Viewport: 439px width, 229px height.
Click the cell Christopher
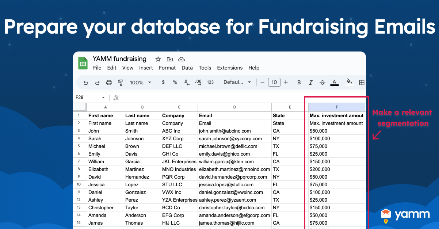coord(106,207)
